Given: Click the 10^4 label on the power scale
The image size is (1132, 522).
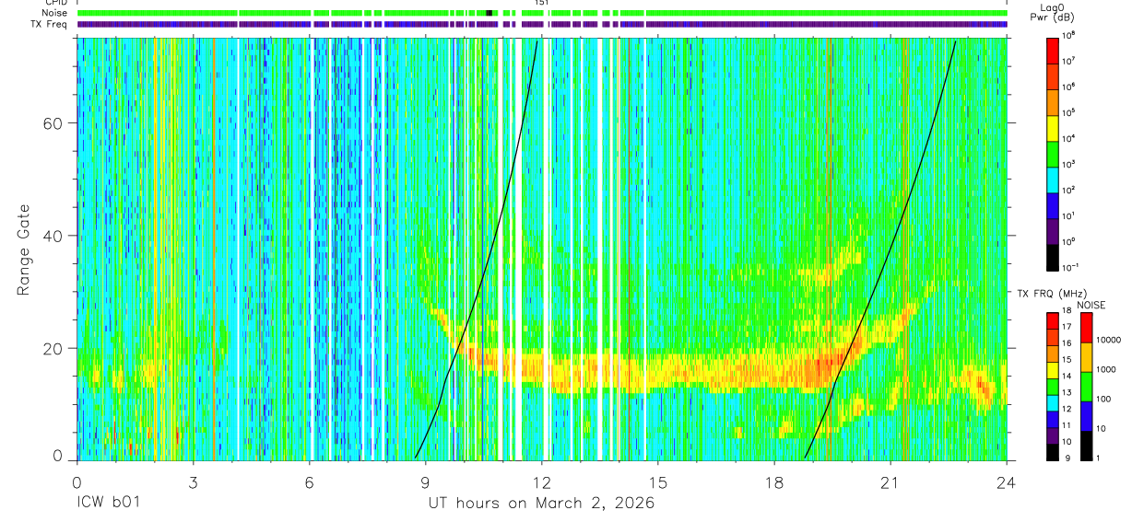Looking at the screenshot, I should tap(1068, 137).
